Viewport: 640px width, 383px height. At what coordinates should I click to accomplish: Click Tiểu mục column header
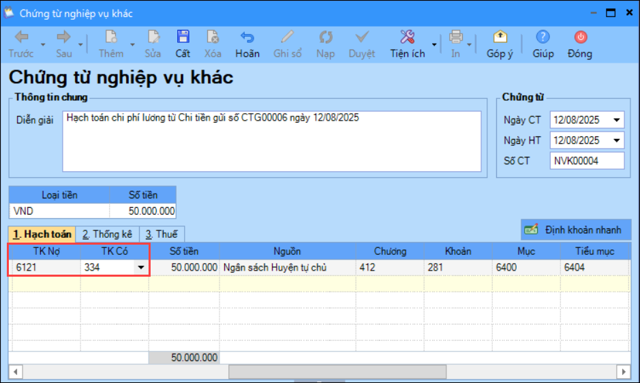[595, 251]
